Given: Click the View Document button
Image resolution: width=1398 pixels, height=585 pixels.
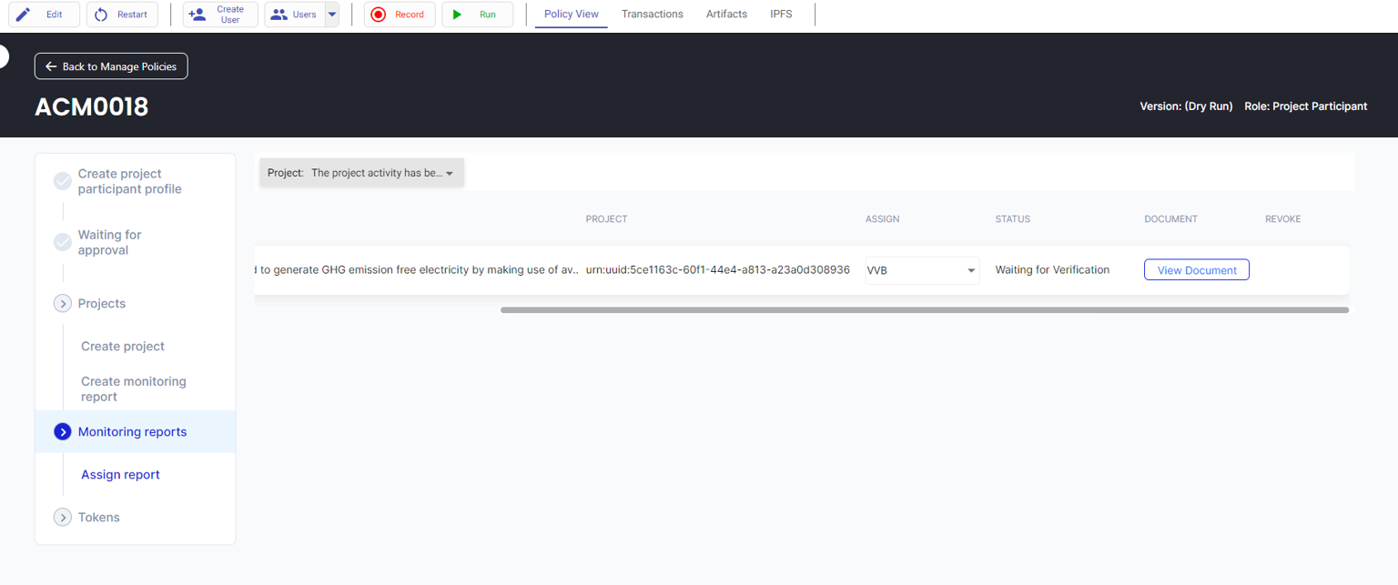Looking at the screenshot, I should coord(1196,270).
